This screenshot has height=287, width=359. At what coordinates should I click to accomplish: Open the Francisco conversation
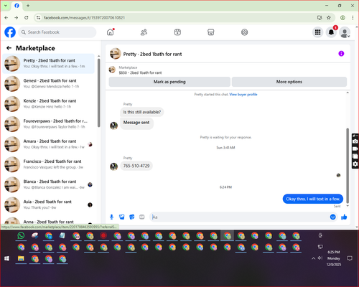tap(49, 164)
